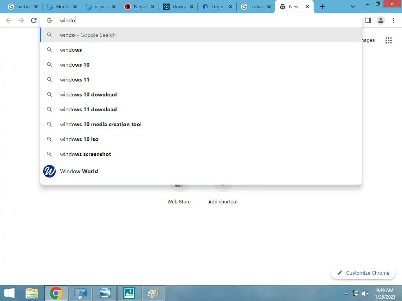Reload the page with the refresh icon
Screen dimensions: 402x301
coord(34,20)
